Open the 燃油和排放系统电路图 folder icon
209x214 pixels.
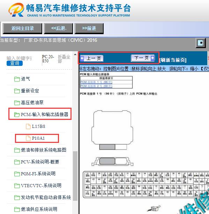point(17,150)
